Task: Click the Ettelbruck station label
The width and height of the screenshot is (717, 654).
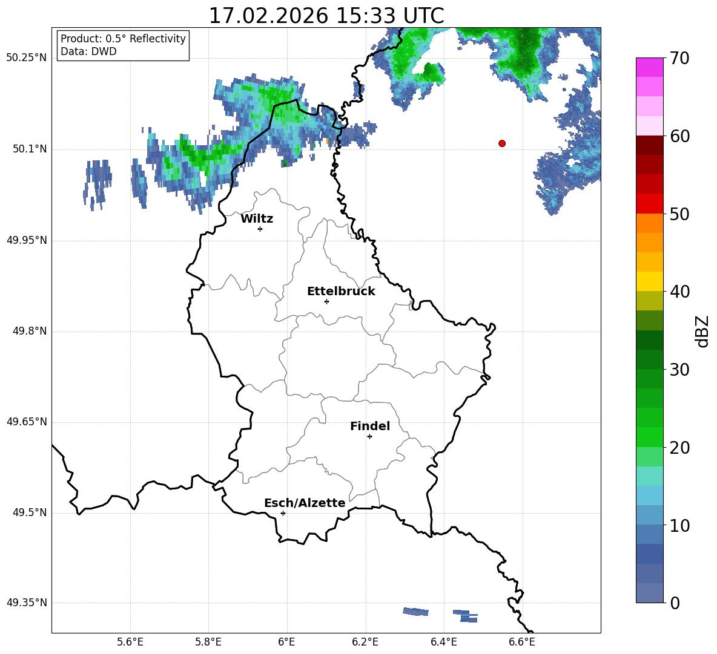Action: click(x=341, y=292)
